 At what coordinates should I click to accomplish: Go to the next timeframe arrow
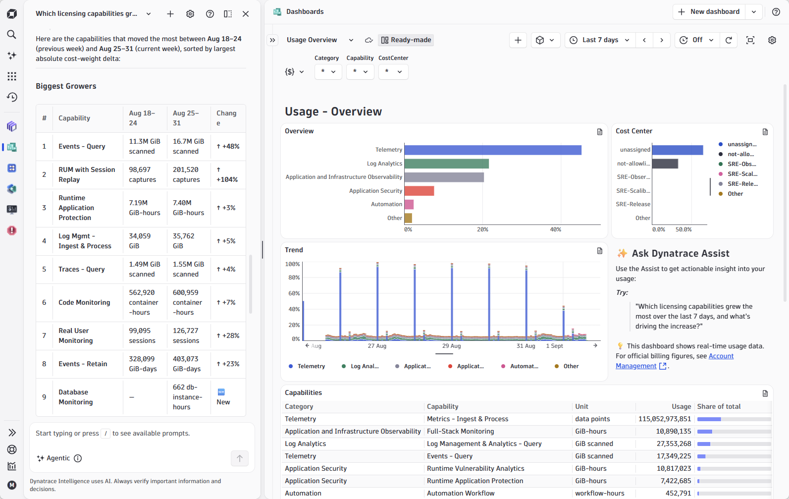click(662, 40)
